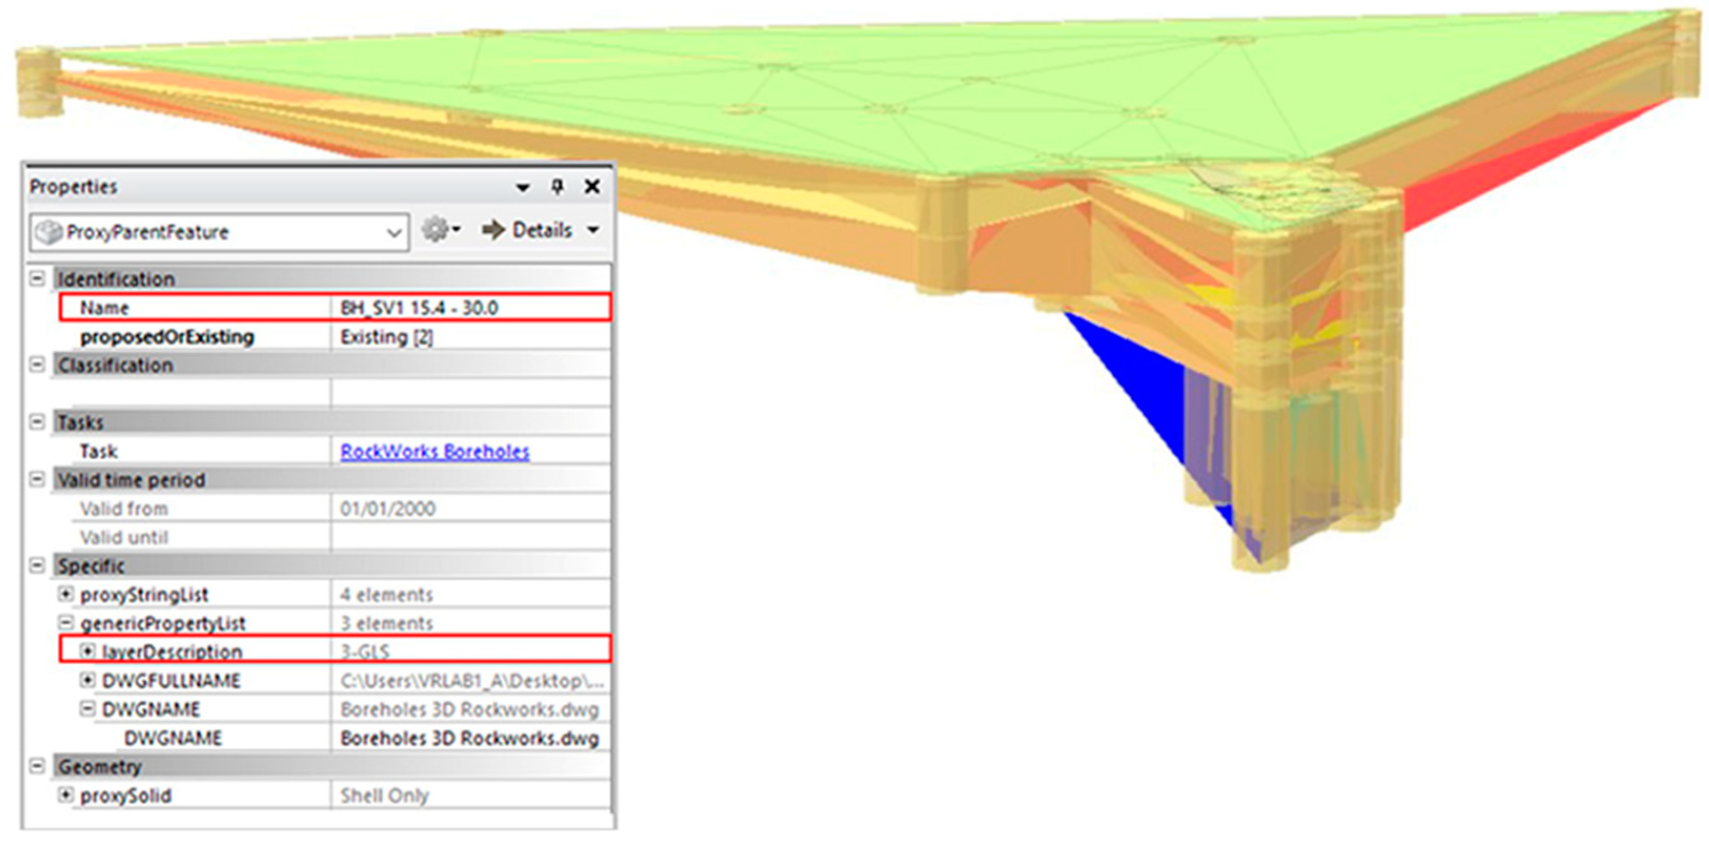1709x847 pixels.
Task: Collapse the genericPropertyList node
Action: click(x=65, y=622)
